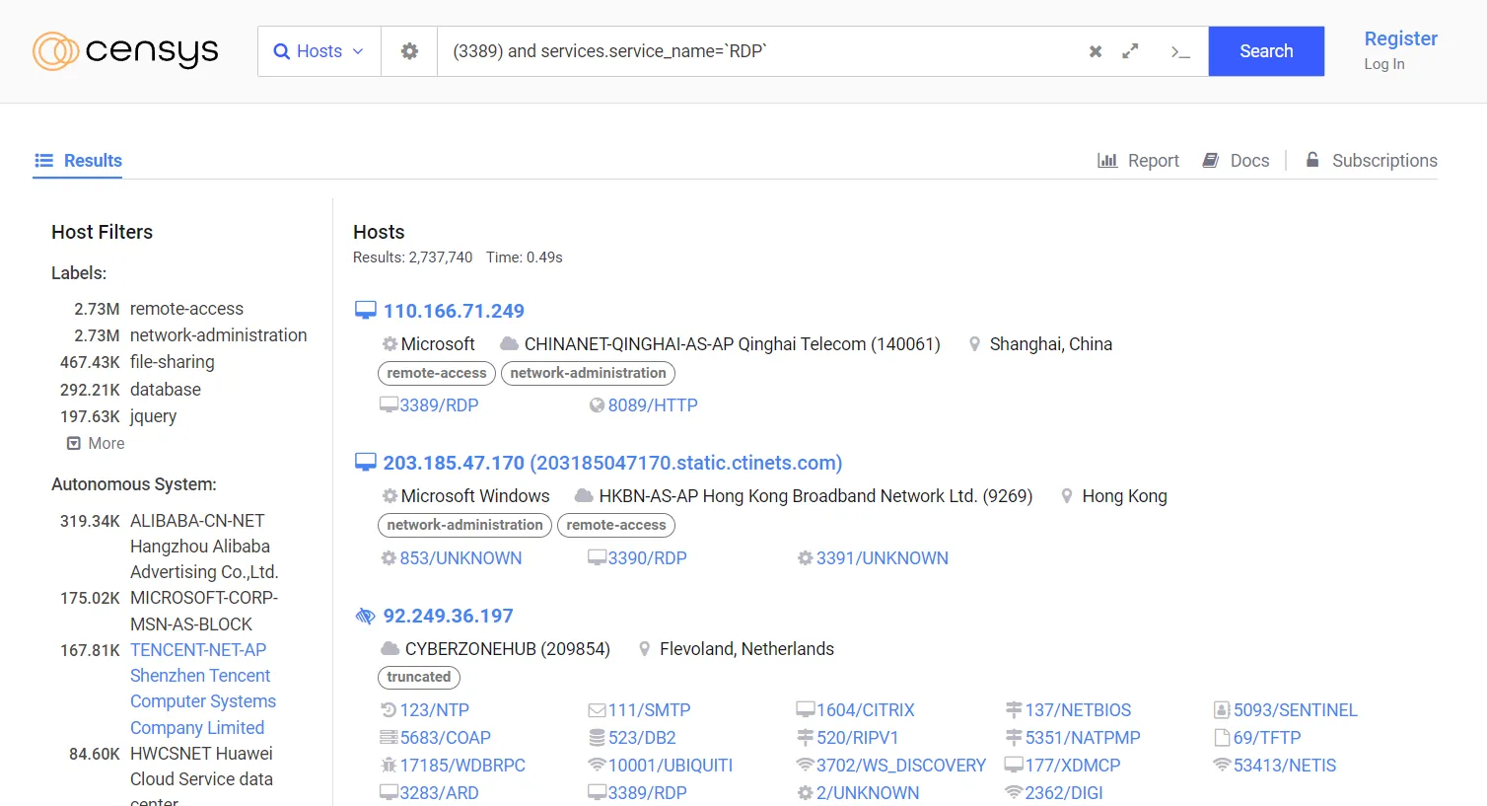
Task: Switch to the Results tab
Action: pos(78,160)
